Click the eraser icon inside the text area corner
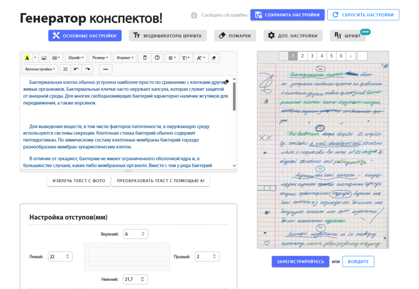The image size is (419, 289). coord(226,82)
